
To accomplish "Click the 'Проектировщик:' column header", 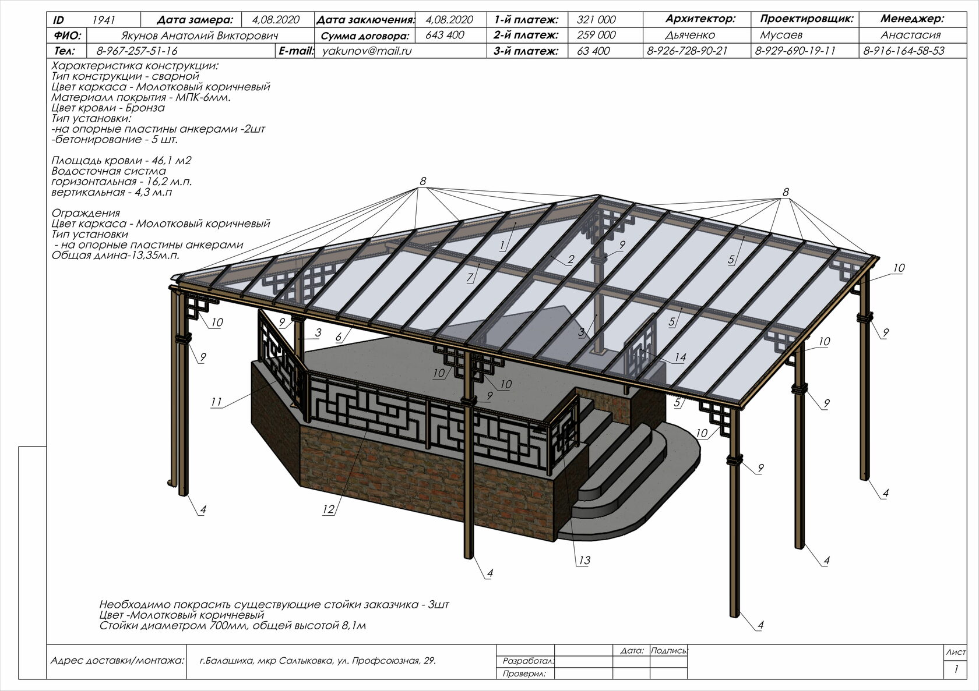I will click(807, 19).
